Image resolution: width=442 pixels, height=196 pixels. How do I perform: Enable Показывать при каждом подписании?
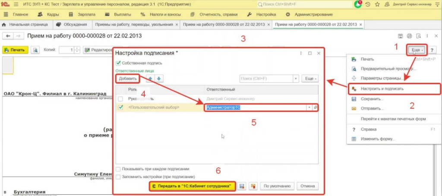[x=118, y=169]
